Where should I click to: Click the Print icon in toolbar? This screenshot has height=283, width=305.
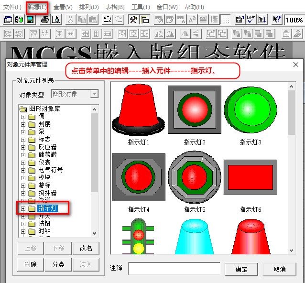click(45, 20)
